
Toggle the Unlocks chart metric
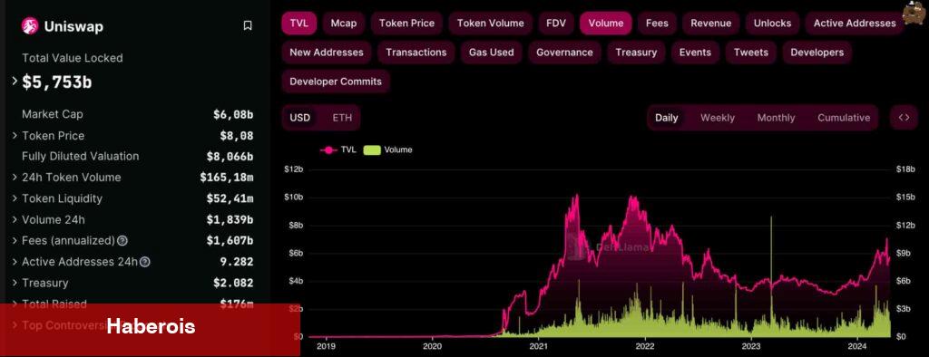772,23
